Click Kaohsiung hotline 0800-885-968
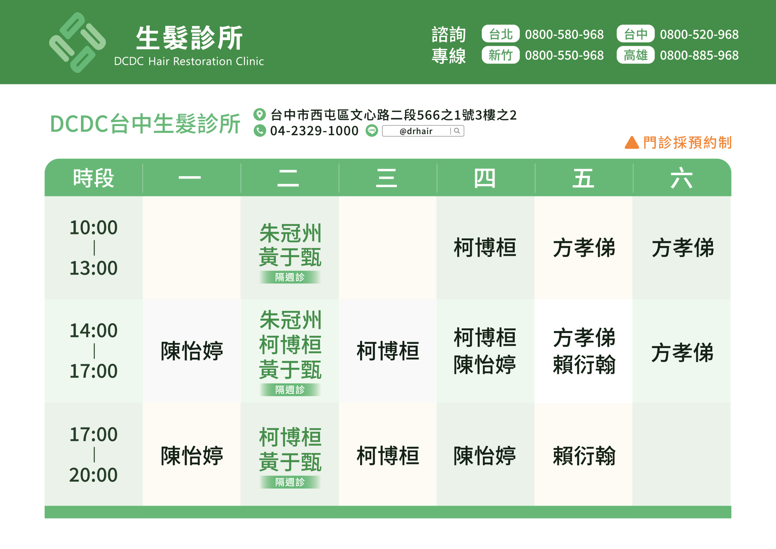776x549 pixels. coord(699,55)
